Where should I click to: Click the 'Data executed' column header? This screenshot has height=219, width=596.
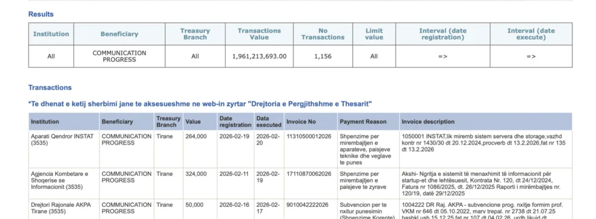click(x=269, y=121)
